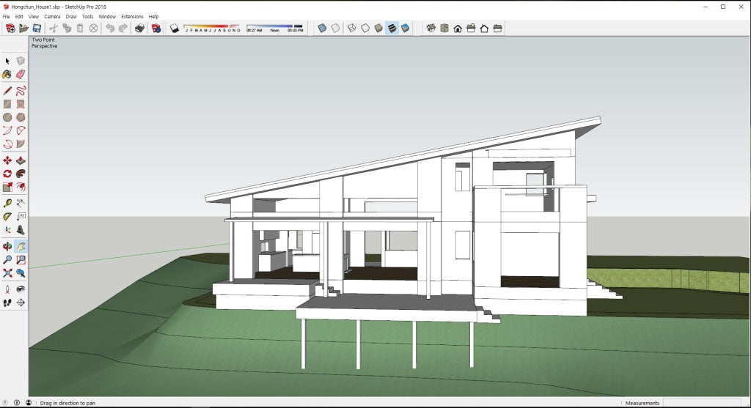Save the model with floppy icon
751x408 pixels.
[37, 29]
